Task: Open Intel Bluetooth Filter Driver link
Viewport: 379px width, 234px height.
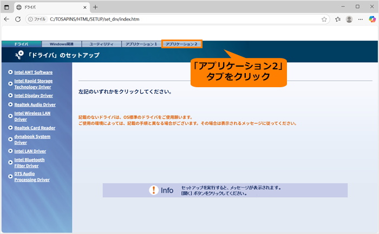Action: [29, 162]
